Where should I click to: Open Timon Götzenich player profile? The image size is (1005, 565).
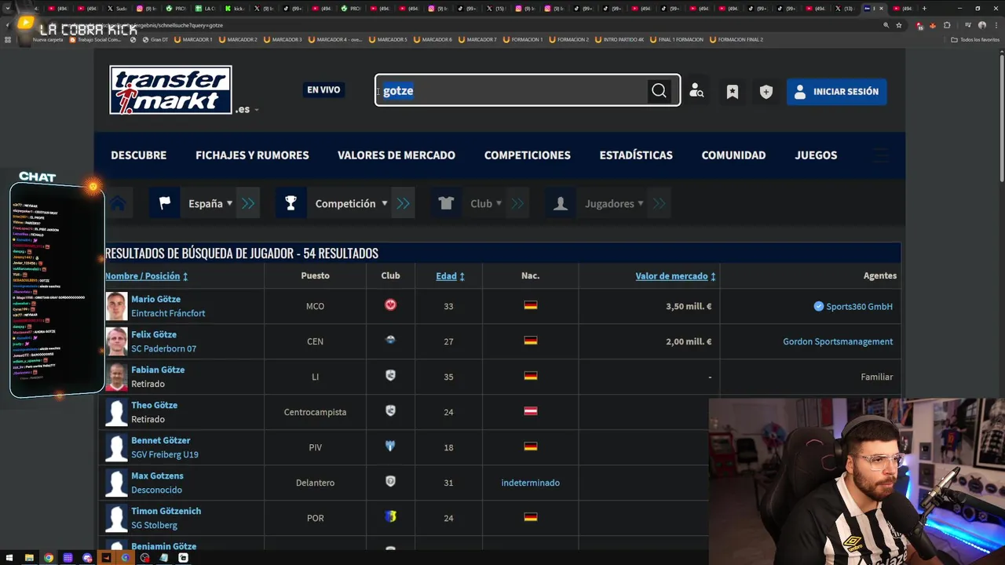(166, 511)
